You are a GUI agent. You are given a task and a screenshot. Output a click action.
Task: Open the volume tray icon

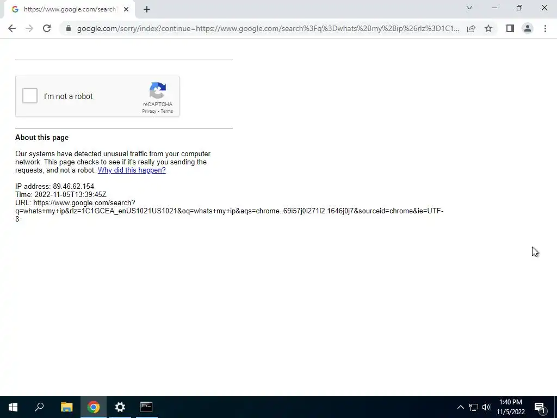[x=486, y=407]
